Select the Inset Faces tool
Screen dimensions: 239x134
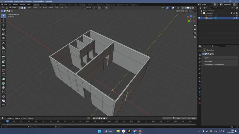[x=3, y=62]
